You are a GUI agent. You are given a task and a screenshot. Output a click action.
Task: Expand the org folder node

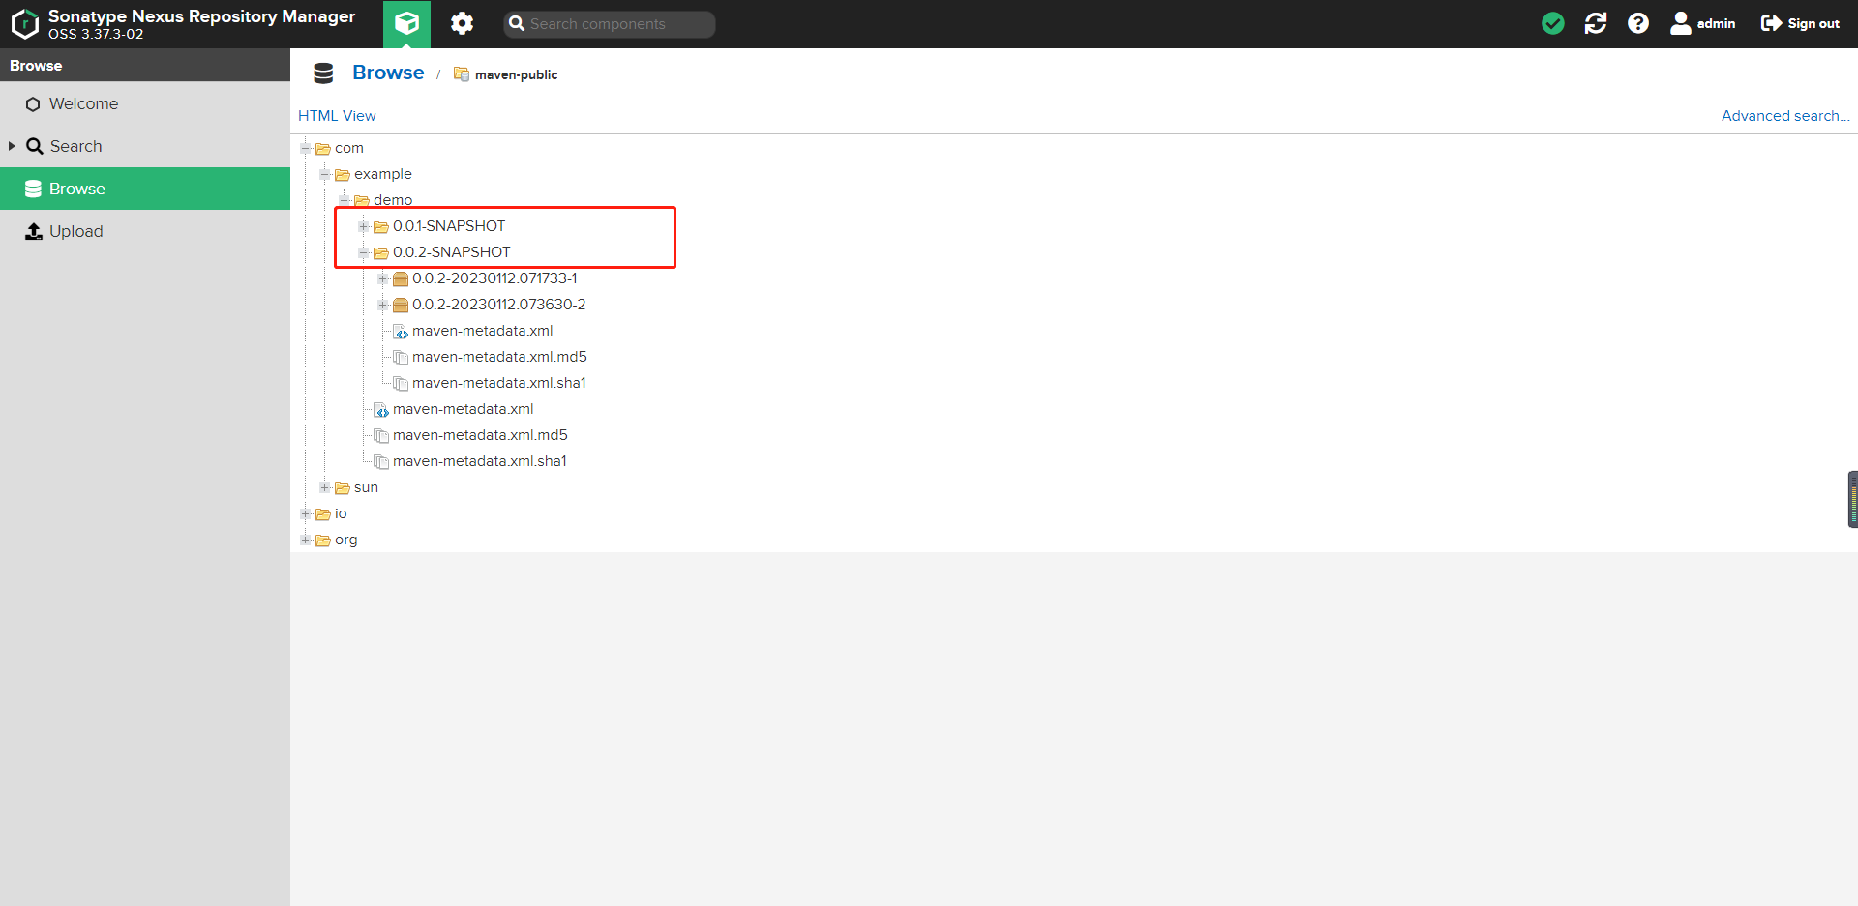(306, 540)
